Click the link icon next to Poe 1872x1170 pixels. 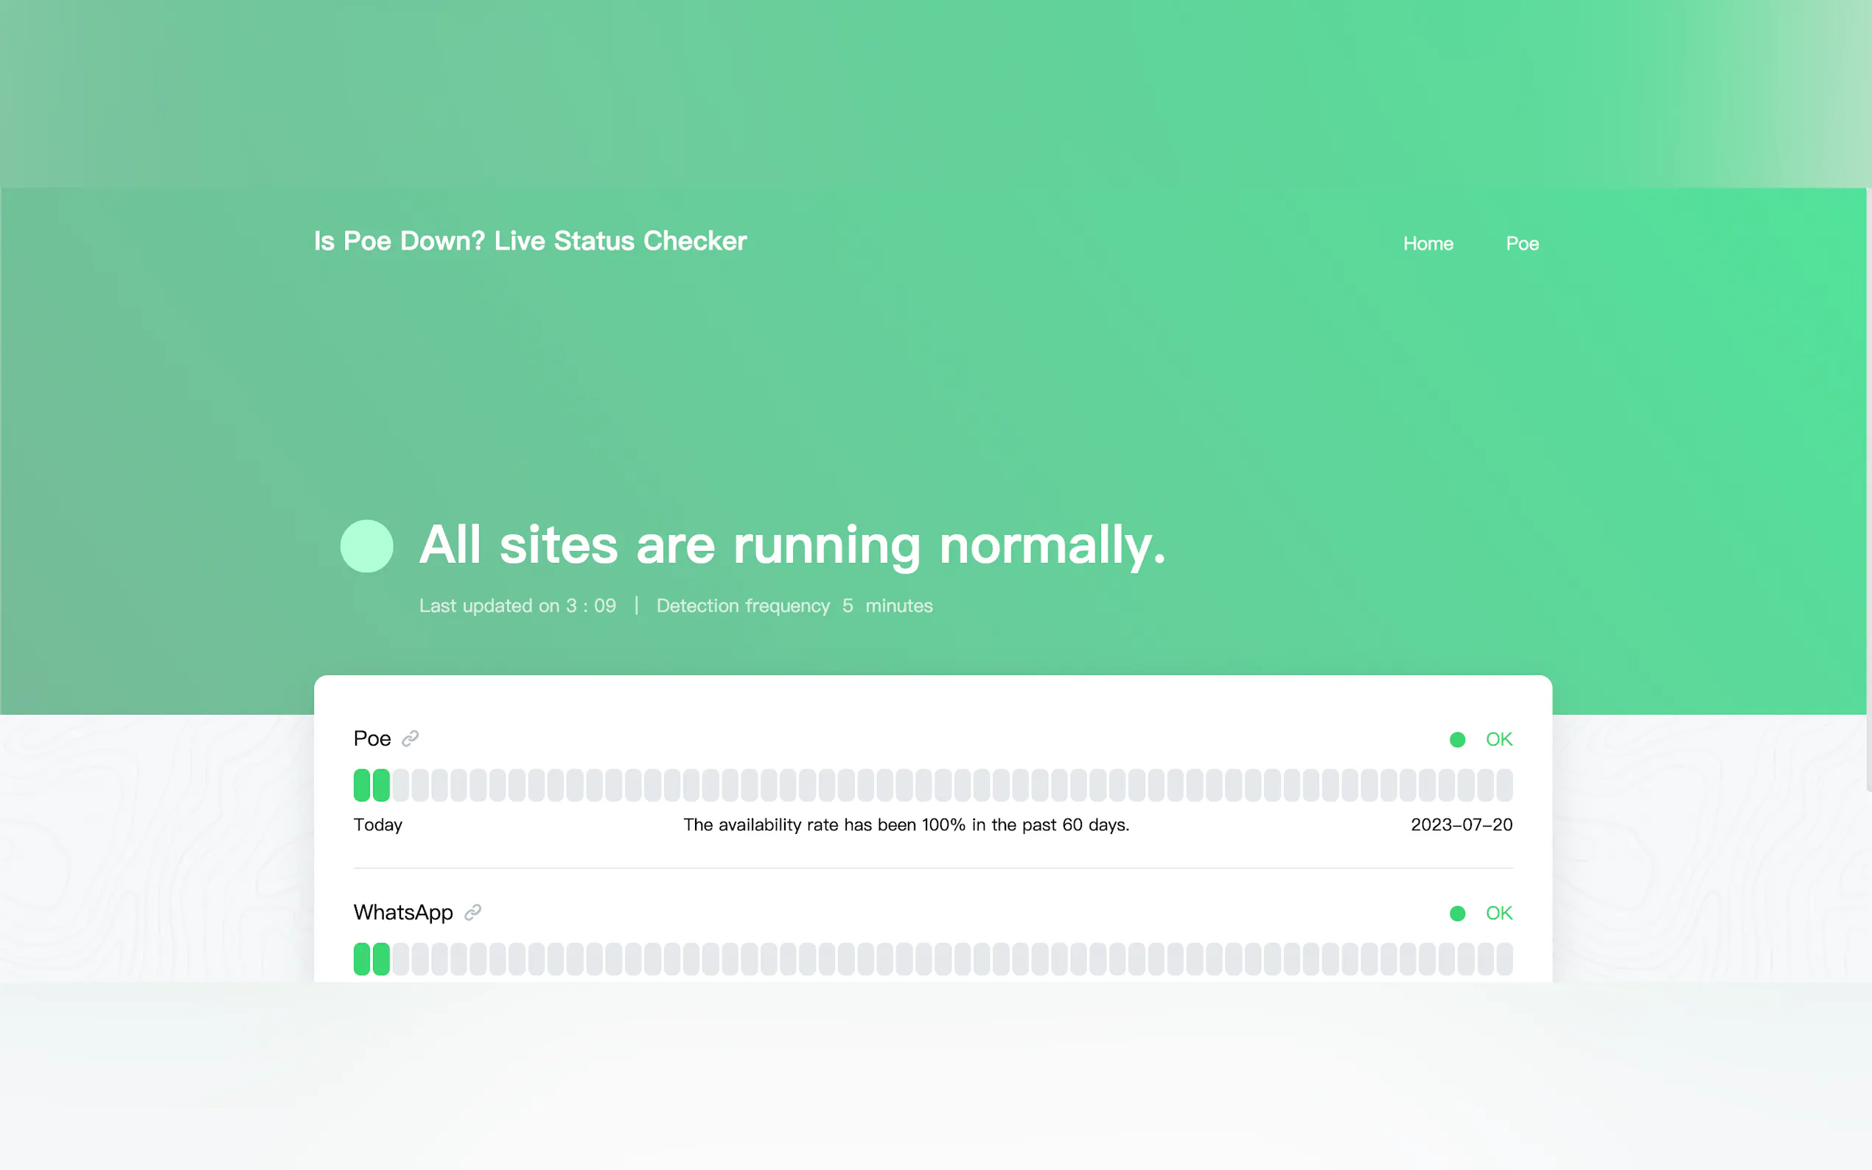tap(411, 738)
